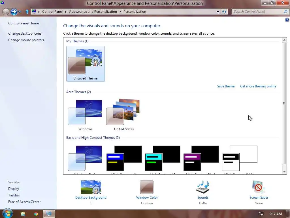Open Windows Explorer from the taskbar
The height and width of the screenshot is (218, 290).
point(23,214)
